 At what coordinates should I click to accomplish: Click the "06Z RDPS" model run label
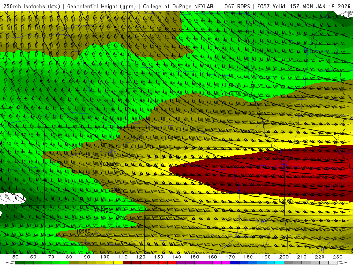(237, 7)
